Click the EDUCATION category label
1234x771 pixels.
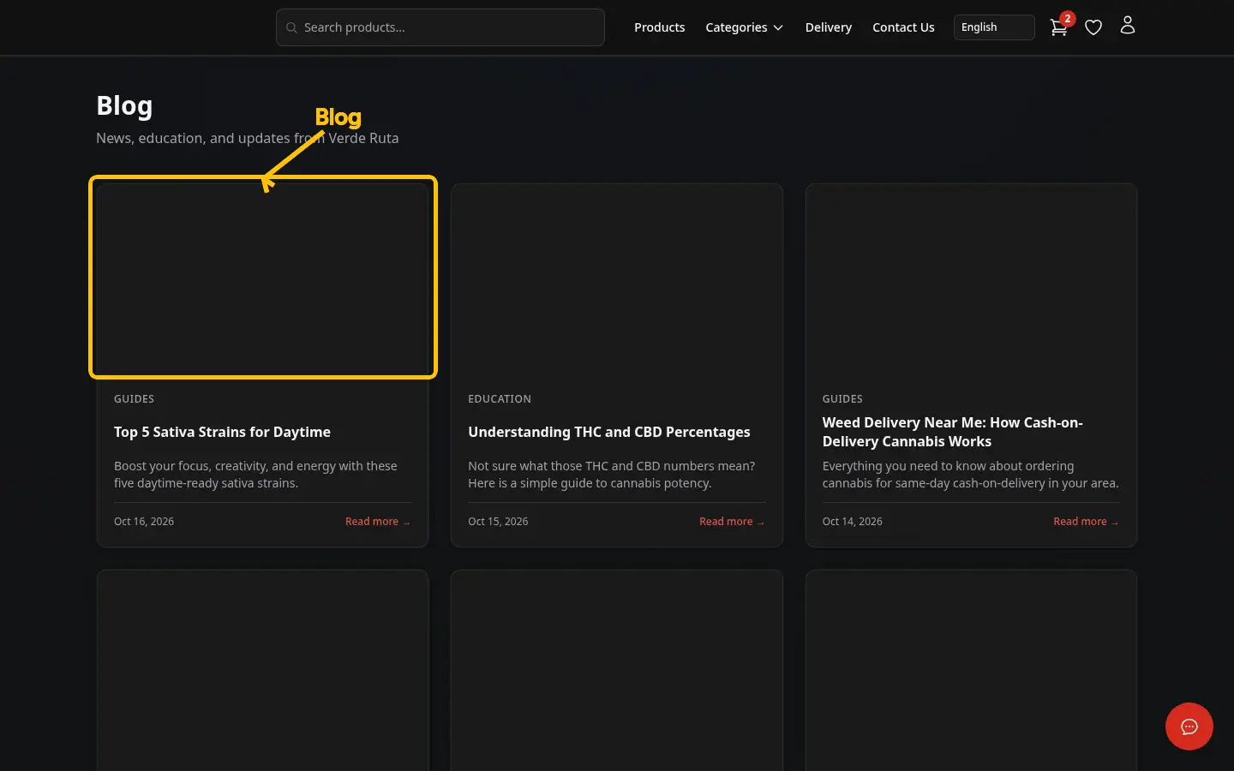click(x=500, y=399)
